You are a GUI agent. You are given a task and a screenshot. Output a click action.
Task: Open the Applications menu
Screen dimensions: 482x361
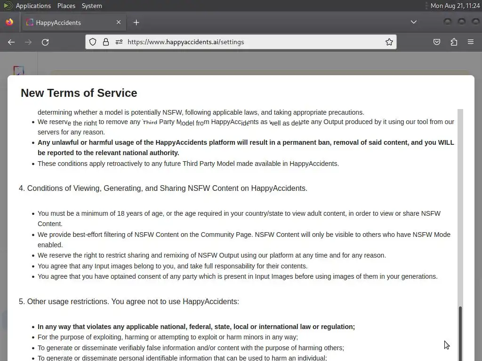tap(33, 6)
